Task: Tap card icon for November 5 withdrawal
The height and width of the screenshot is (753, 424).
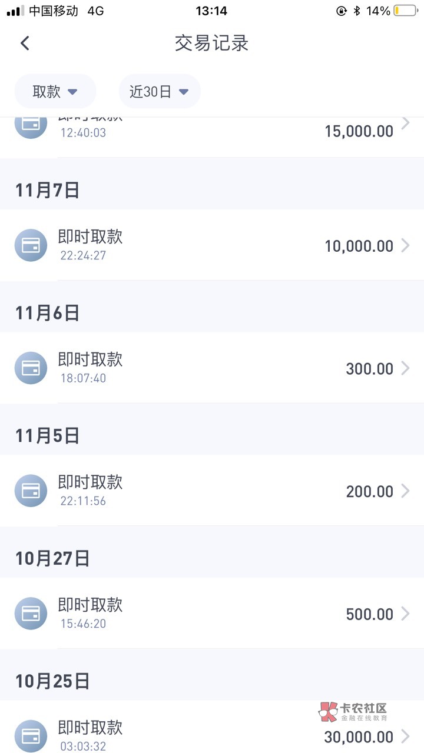Action: 31,491
